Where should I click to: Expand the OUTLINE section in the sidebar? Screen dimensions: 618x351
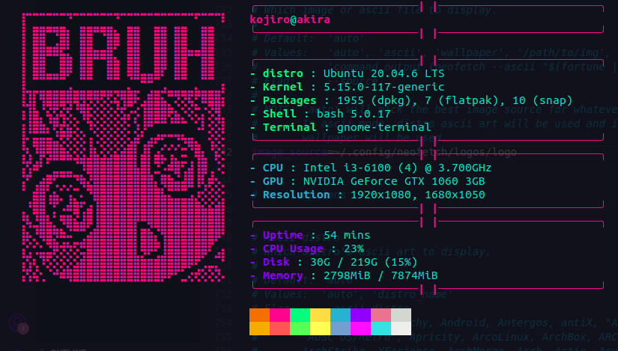point(63,349)
